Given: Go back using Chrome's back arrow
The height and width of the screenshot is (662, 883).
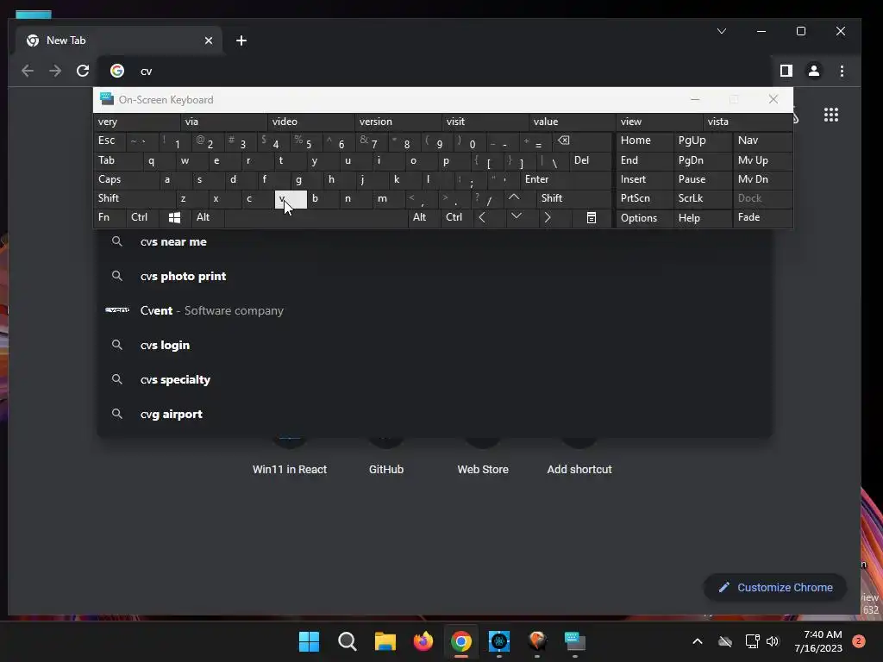Looking at the screenshot, I should [x=28, y=71].
